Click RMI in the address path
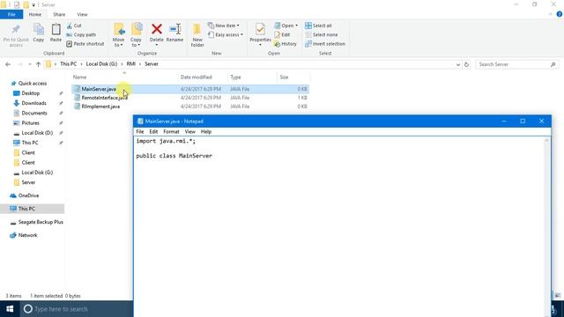 [131, 64]
